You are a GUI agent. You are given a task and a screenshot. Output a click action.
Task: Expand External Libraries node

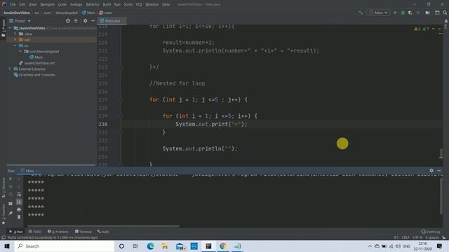click(10, 69)
